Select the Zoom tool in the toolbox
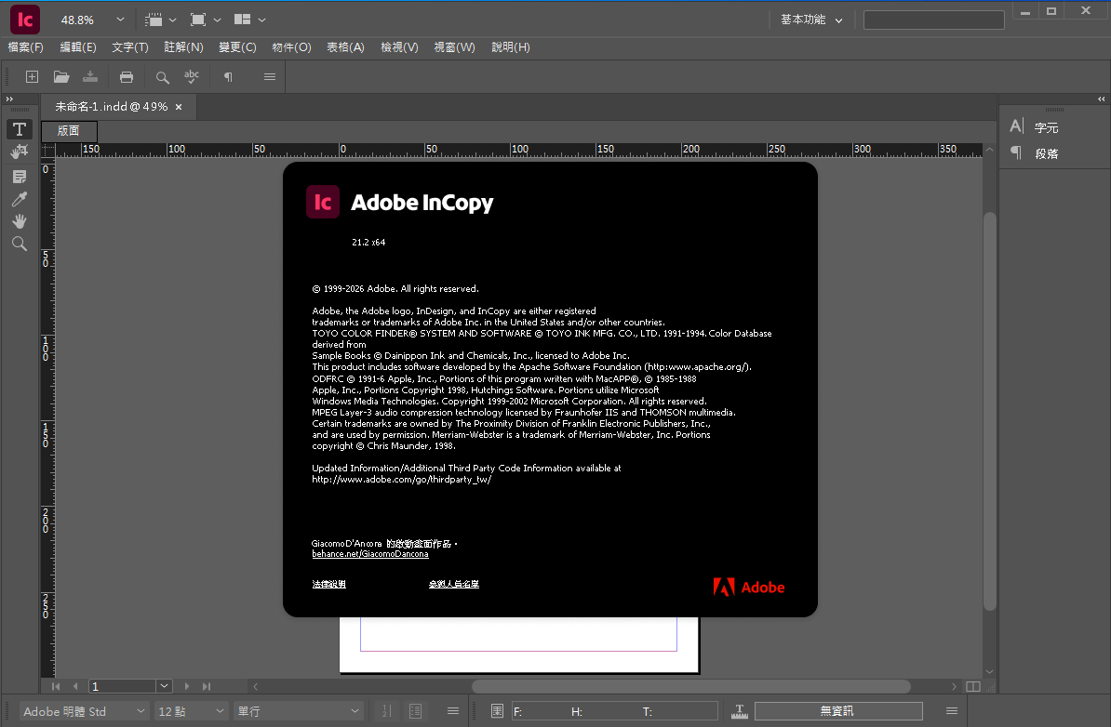Image resolution: width=1111 pixels, height=727 pixels. (x=20, y=244)
